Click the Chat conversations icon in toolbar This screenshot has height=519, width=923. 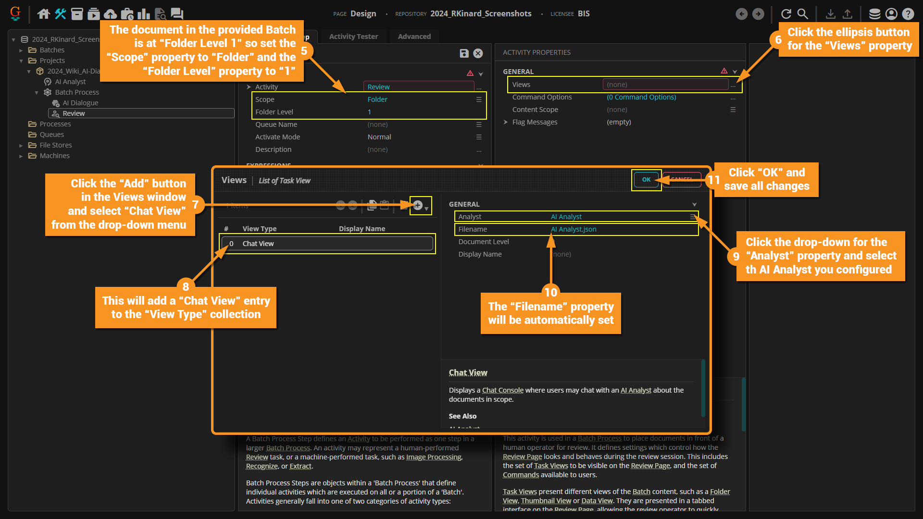pyautogui.click(x=177, y=14)
